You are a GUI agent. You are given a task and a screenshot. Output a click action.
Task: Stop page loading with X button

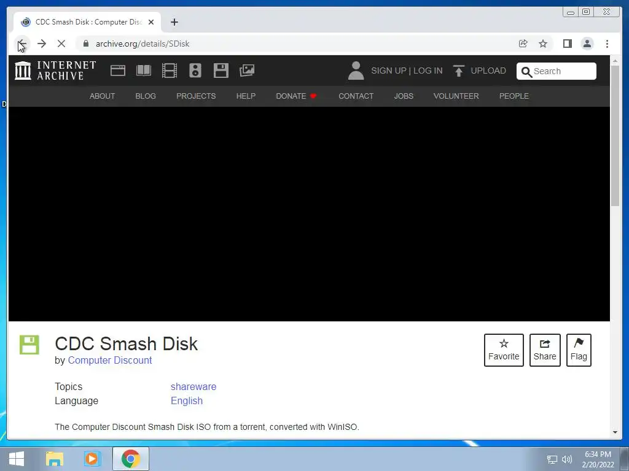tap(61, 44)
